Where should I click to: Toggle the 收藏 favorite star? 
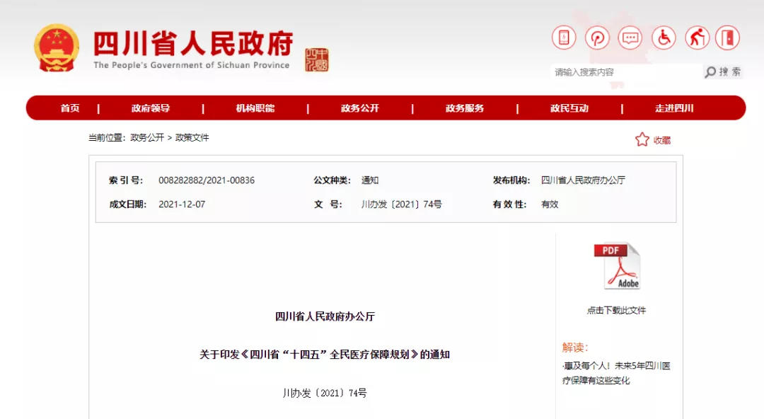coord(642,139)
